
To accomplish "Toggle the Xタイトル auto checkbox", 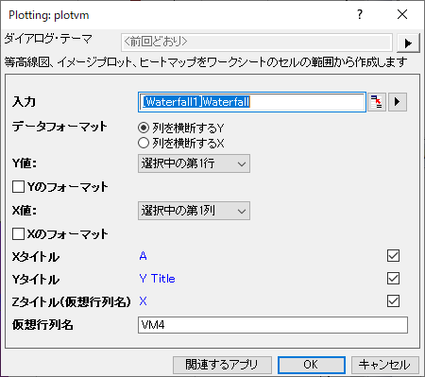I will (393, 256).
